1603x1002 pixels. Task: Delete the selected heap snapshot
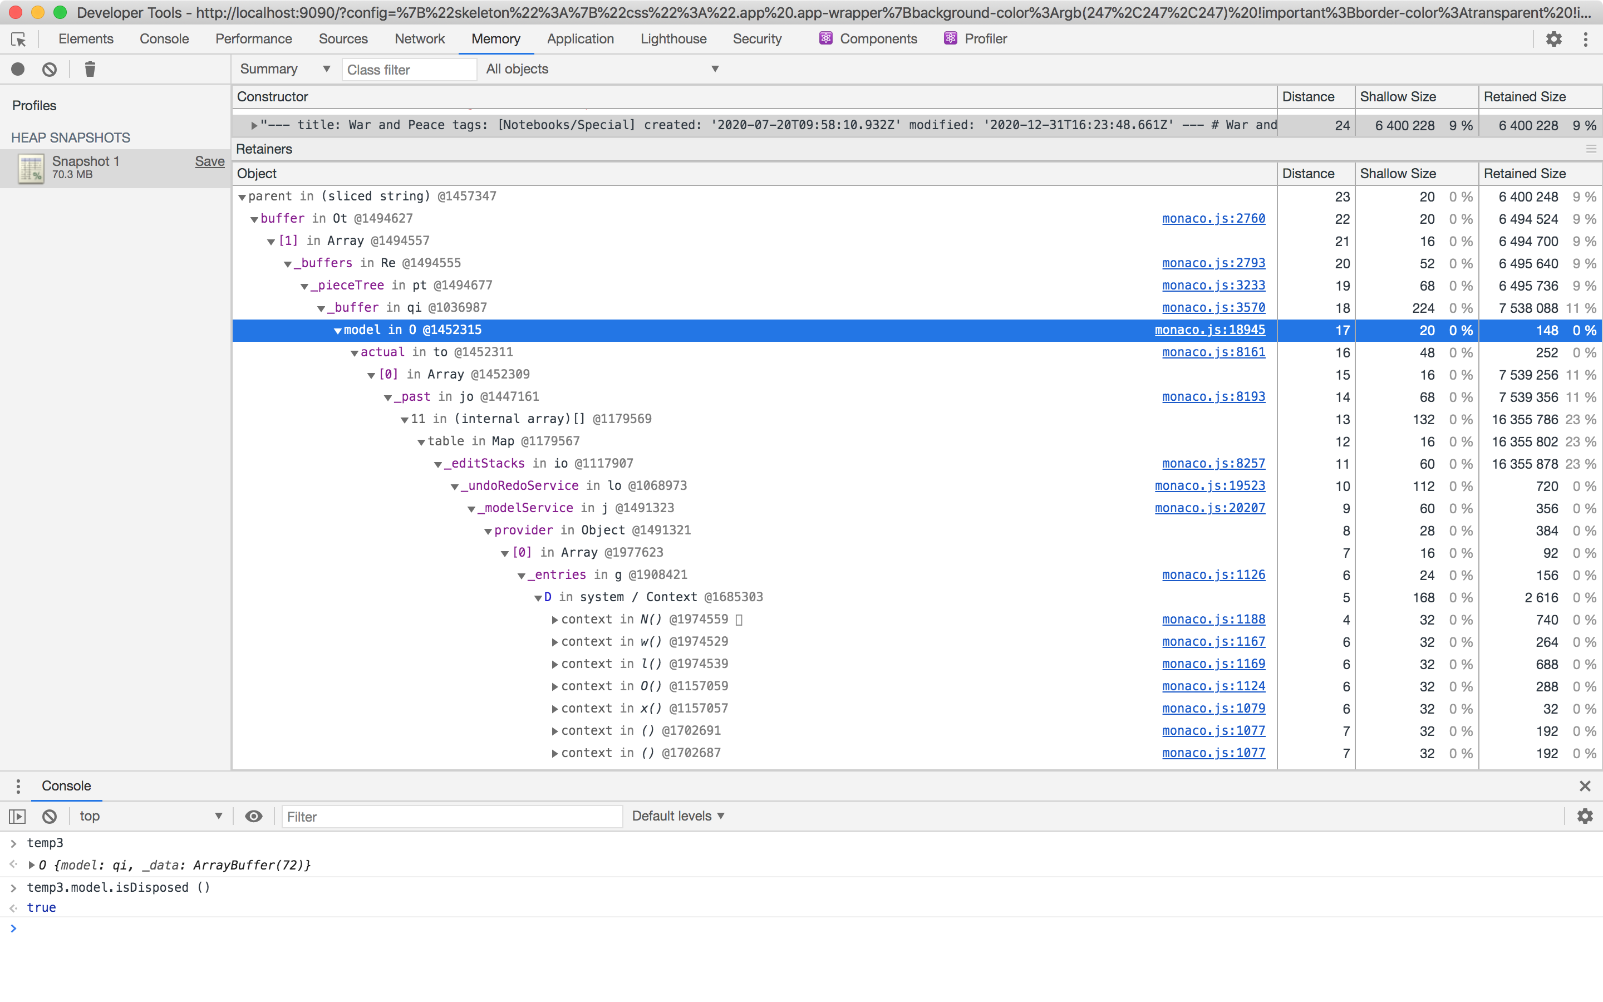click(x=90, y=69)
